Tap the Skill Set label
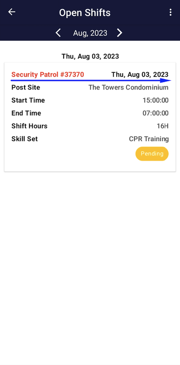 pos(25,139)
